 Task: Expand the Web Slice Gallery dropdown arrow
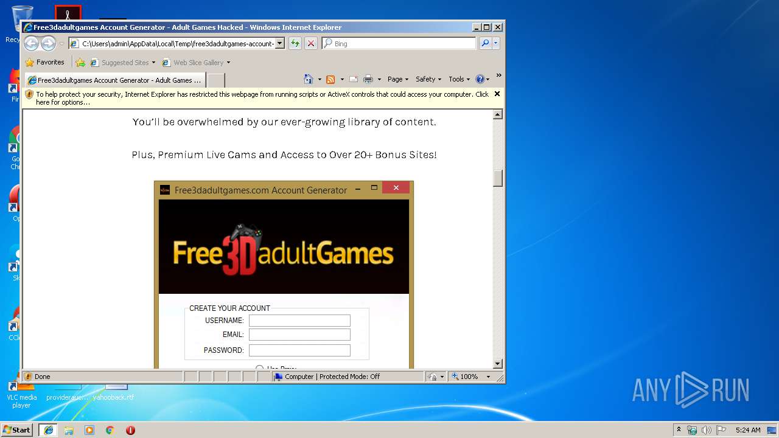[228, 63]
